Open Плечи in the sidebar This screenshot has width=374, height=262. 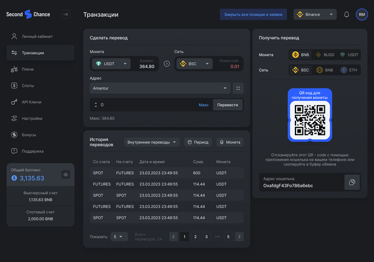pyautogui.click(x=28, y=69)
